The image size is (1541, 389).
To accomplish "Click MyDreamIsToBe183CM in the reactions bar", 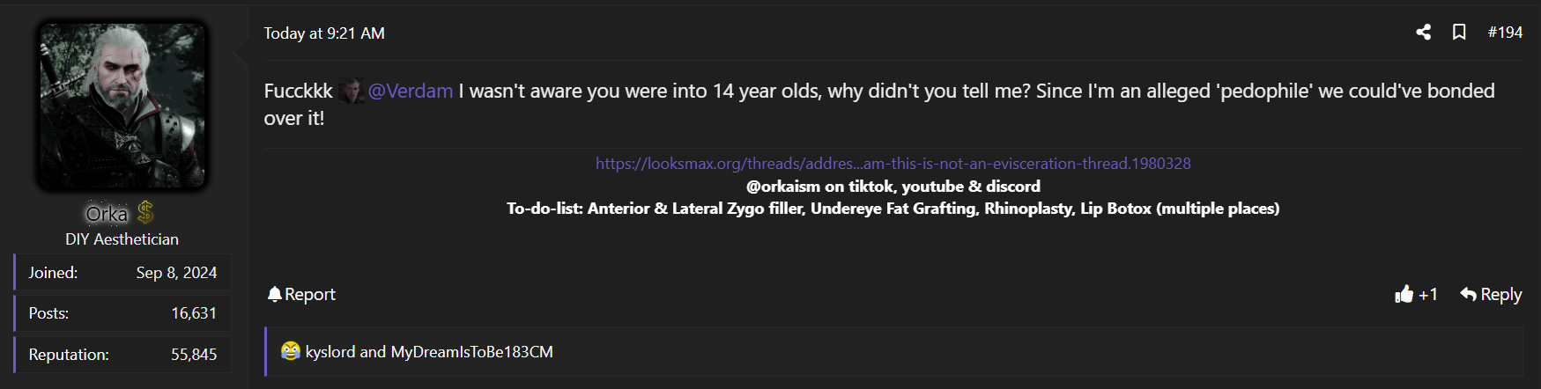I will (x=471, y=352).
